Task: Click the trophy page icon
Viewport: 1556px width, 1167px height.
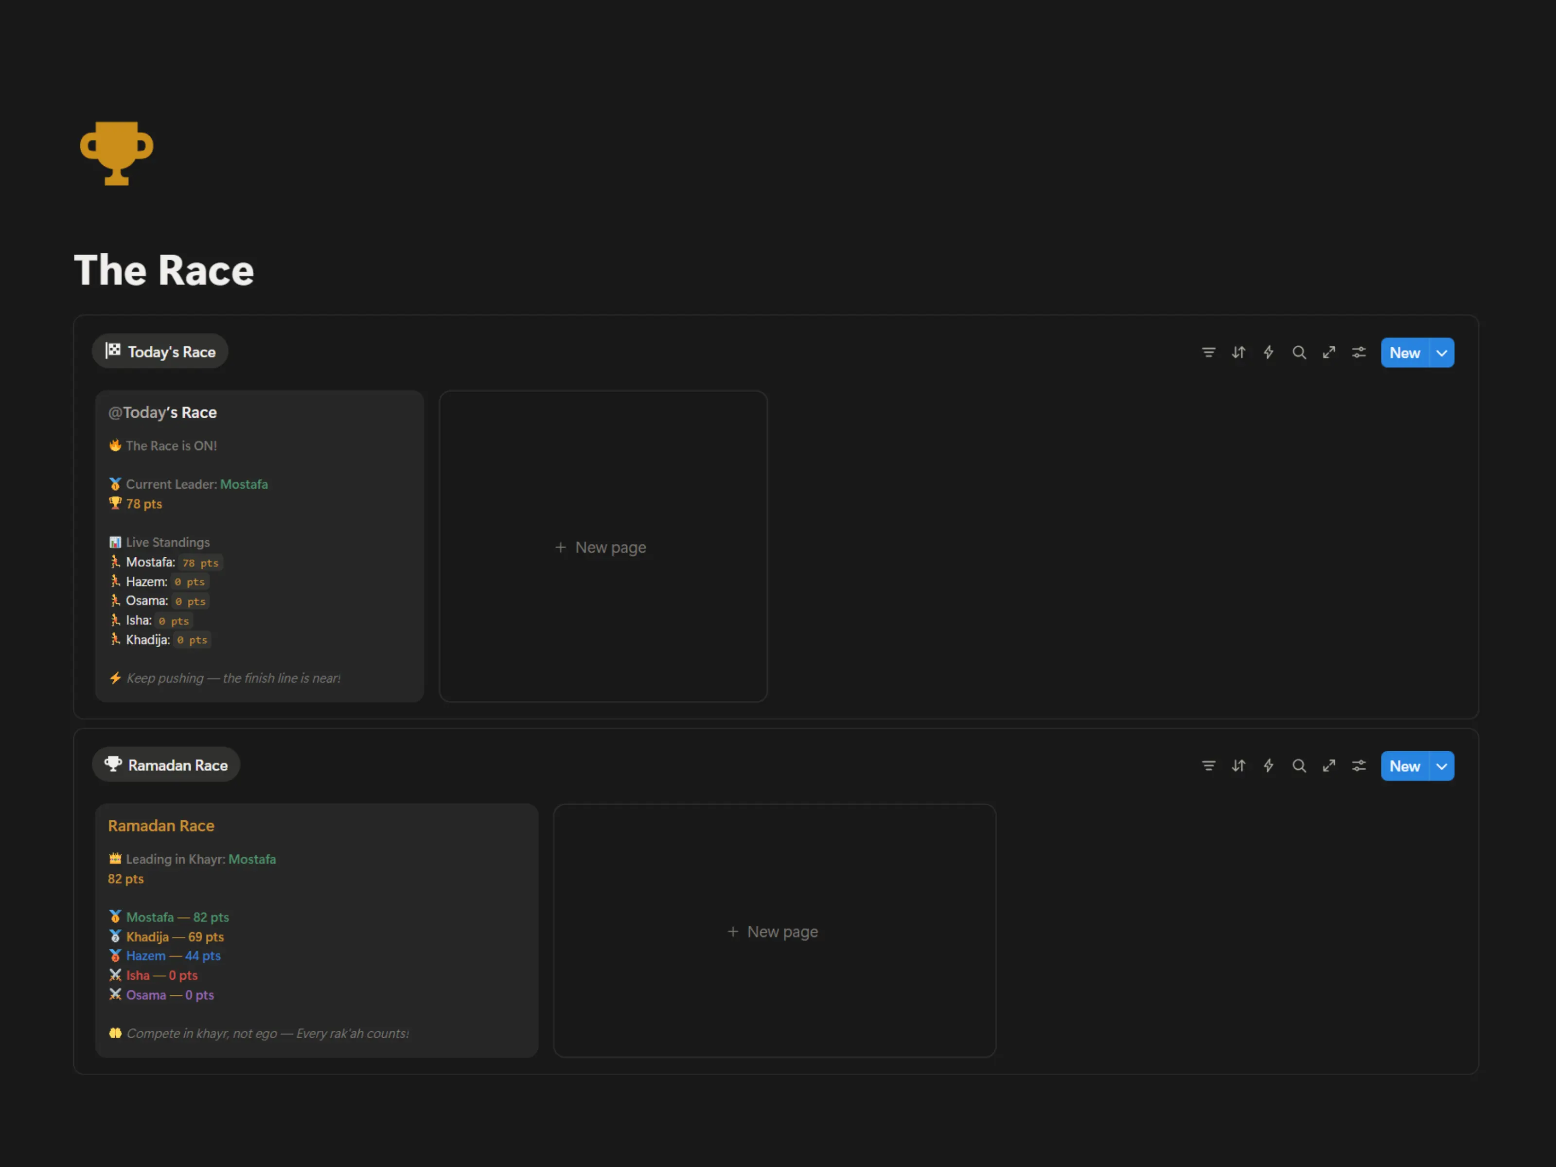Action: click(x=117, y=153)
